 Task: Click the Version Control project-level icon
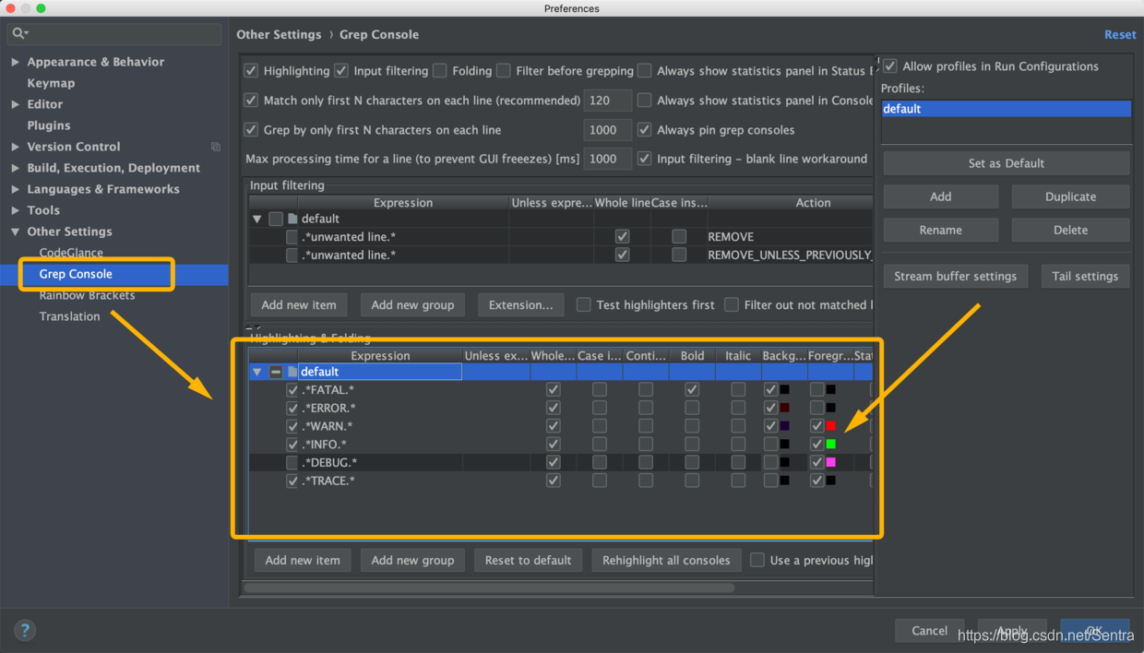coord(216,147)
